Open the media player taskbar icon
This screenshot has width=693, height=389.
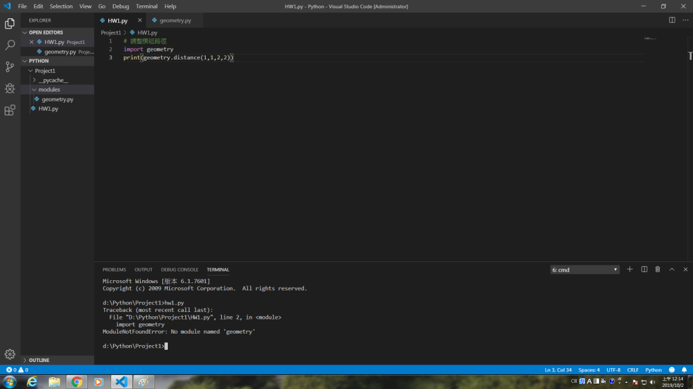pyautogui.click(x=99, y=382)
